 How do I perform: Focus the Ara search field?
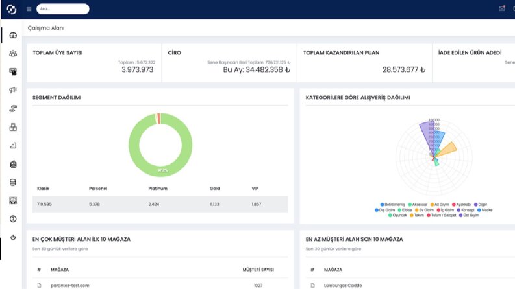click(63, 9)
